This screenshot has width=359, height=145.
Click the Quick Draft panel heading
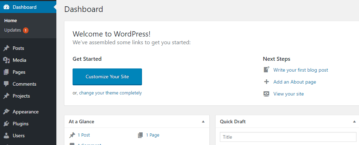(x=233, y=121)
